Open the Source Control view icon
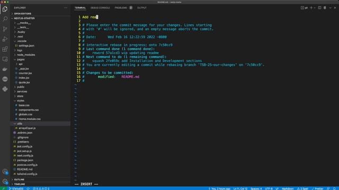The image size is (339, 190). (5, 29)
